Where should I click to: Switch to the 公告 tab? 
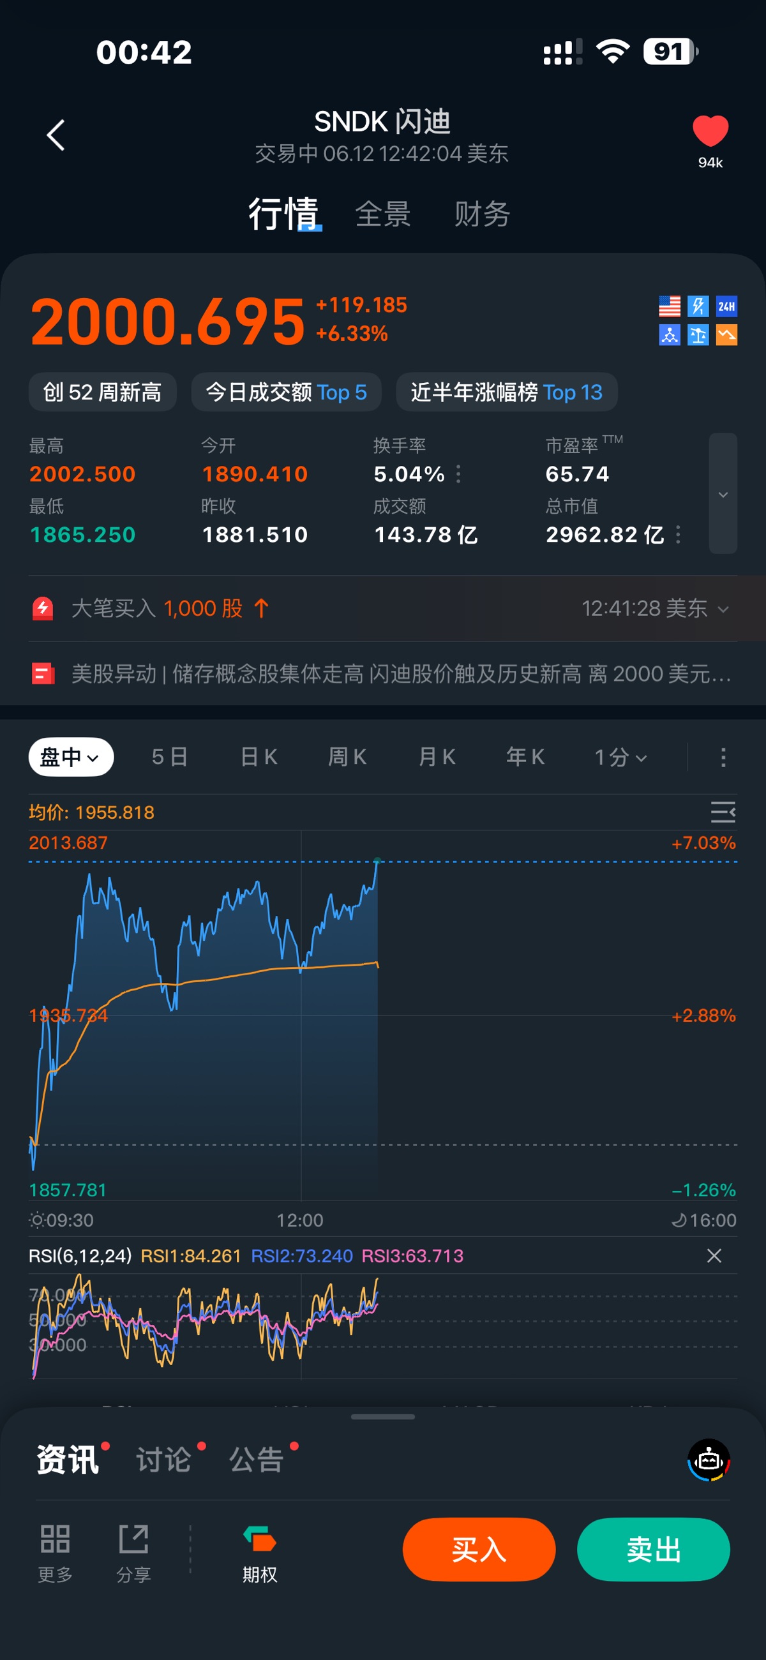pos(257,1459)
